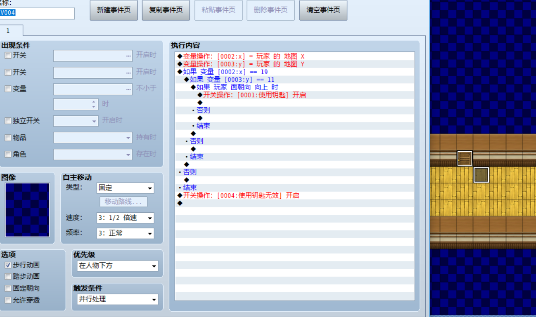This screenshot has height=317, width=536.
Task: Open the 移动路线... button
Action: 123,202
